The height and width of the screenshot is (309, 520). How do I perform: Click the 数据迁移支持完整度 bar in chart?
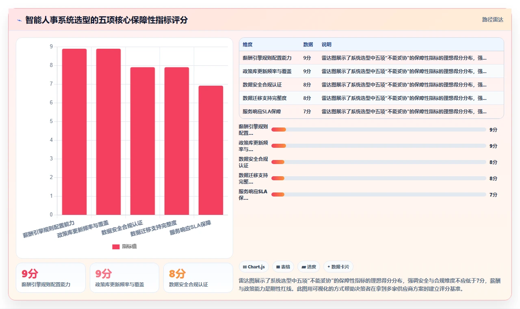coord(177,141)
